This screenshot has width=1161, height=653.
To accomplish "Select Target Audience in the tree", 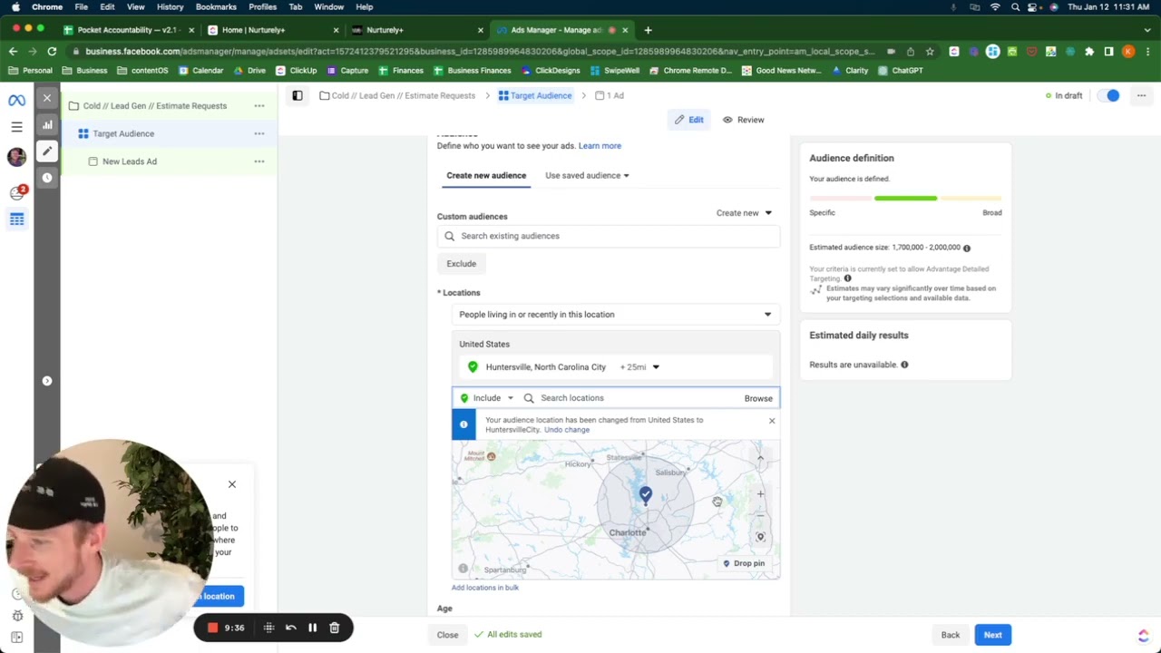I will click(x=123, y=133).
